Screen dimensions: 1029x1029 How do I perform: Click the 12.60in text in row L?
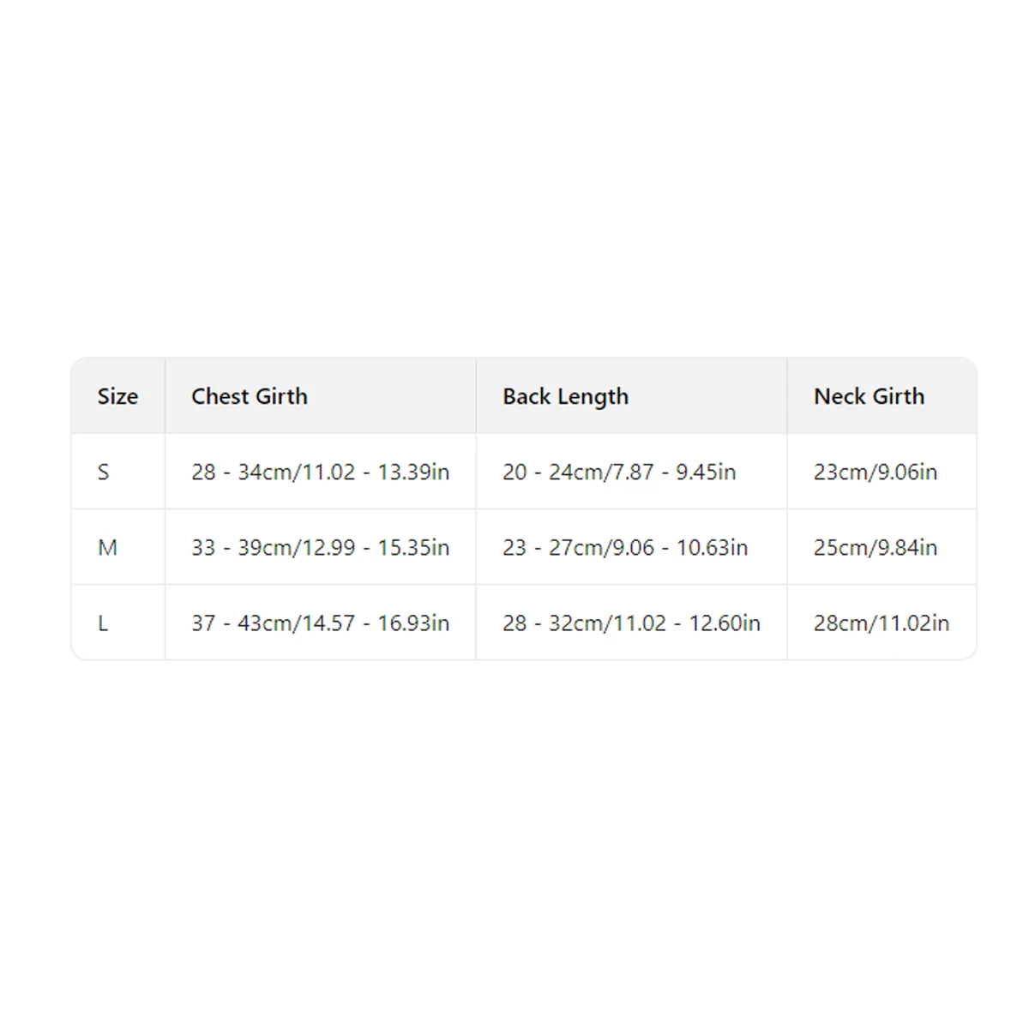(725, 623)
